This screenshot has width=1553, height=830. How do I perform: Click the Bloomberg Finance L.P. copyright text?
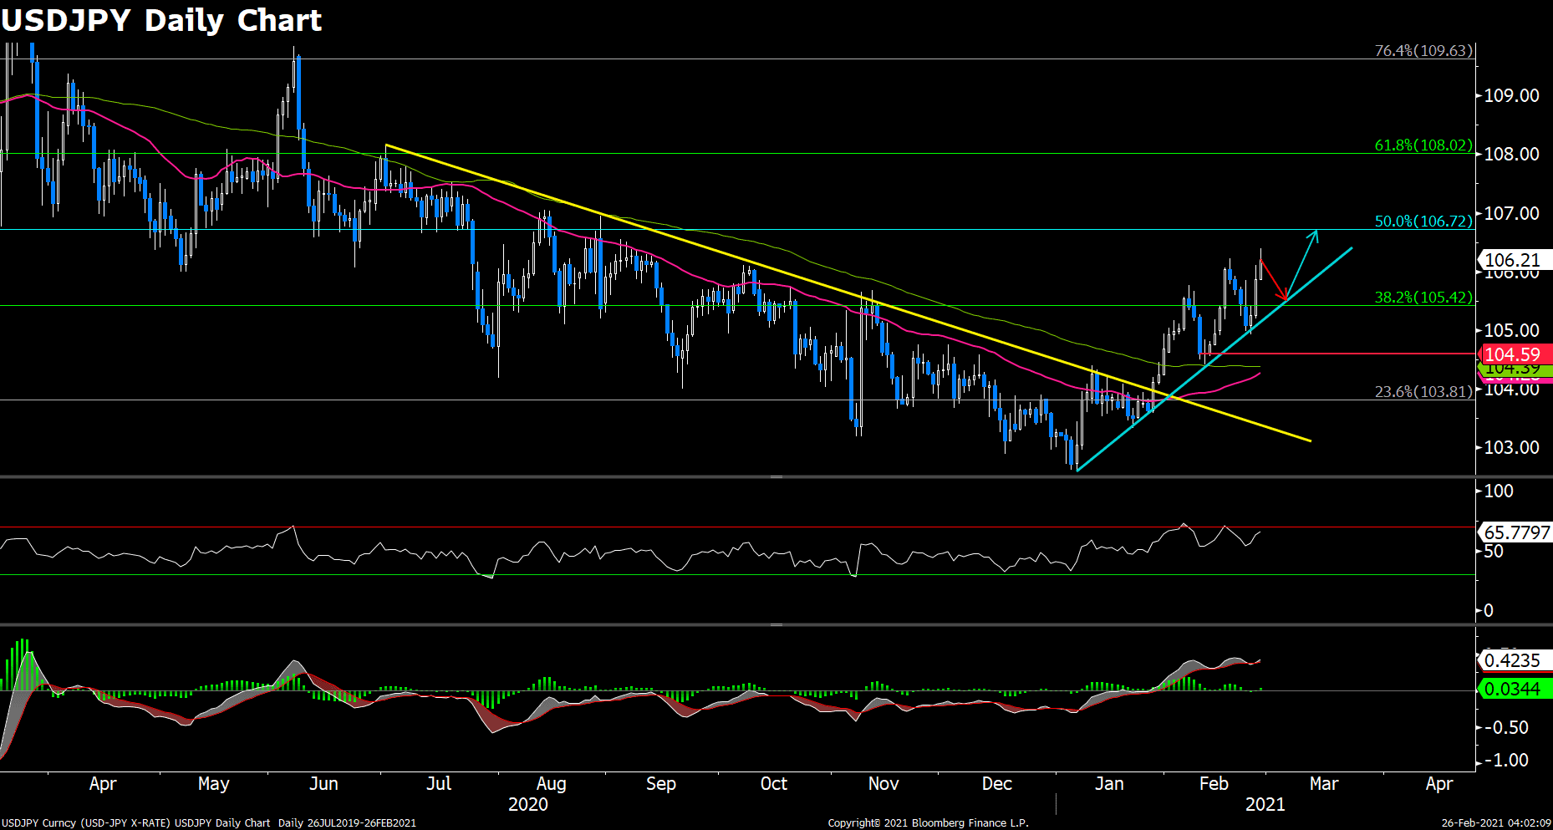[x=928, y=823]
